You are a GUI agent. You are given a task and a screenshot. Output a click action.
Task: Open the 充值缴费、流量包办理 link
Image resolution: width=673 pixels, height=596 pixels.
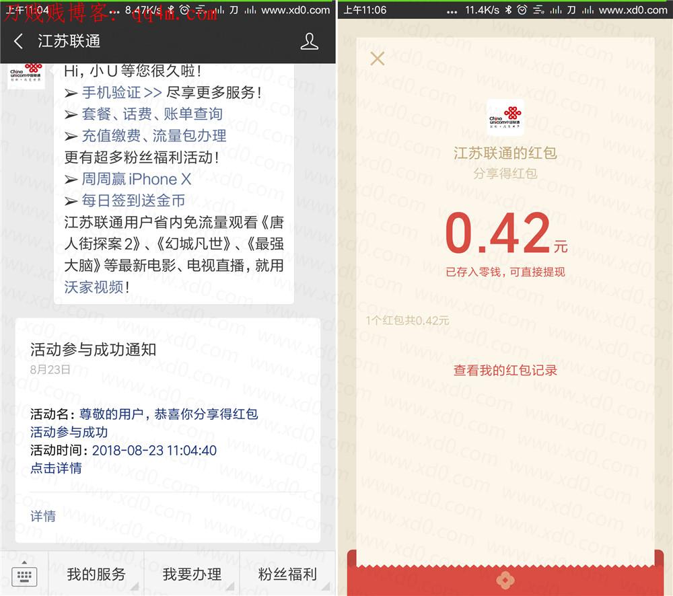(x=154, y=136)
